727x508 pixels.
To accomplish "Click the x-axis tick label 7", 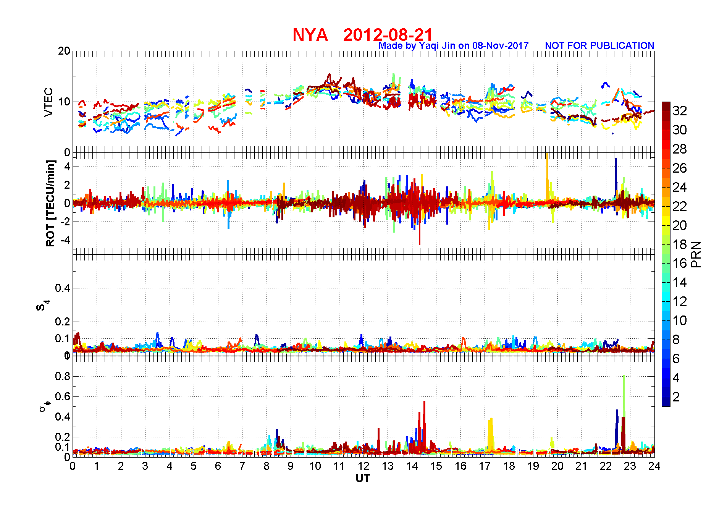I will 242,466.
